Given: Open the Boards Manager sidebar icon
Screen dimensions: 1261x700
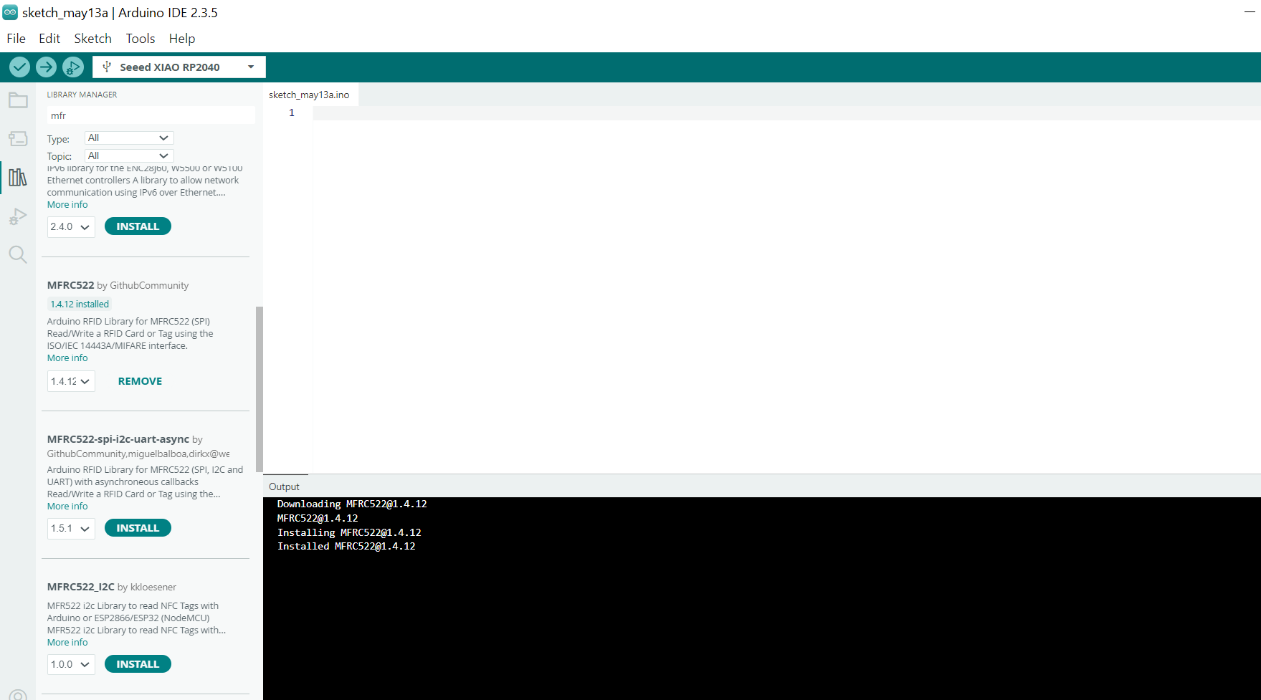Looking at the screenshot, I should [x=18, y=138].
